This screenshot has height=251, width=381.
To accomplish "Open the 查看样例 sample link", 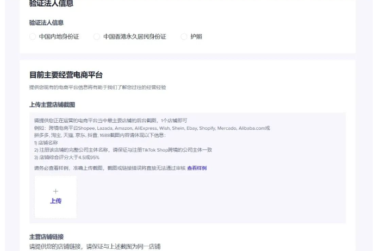I will pos(197,168).
